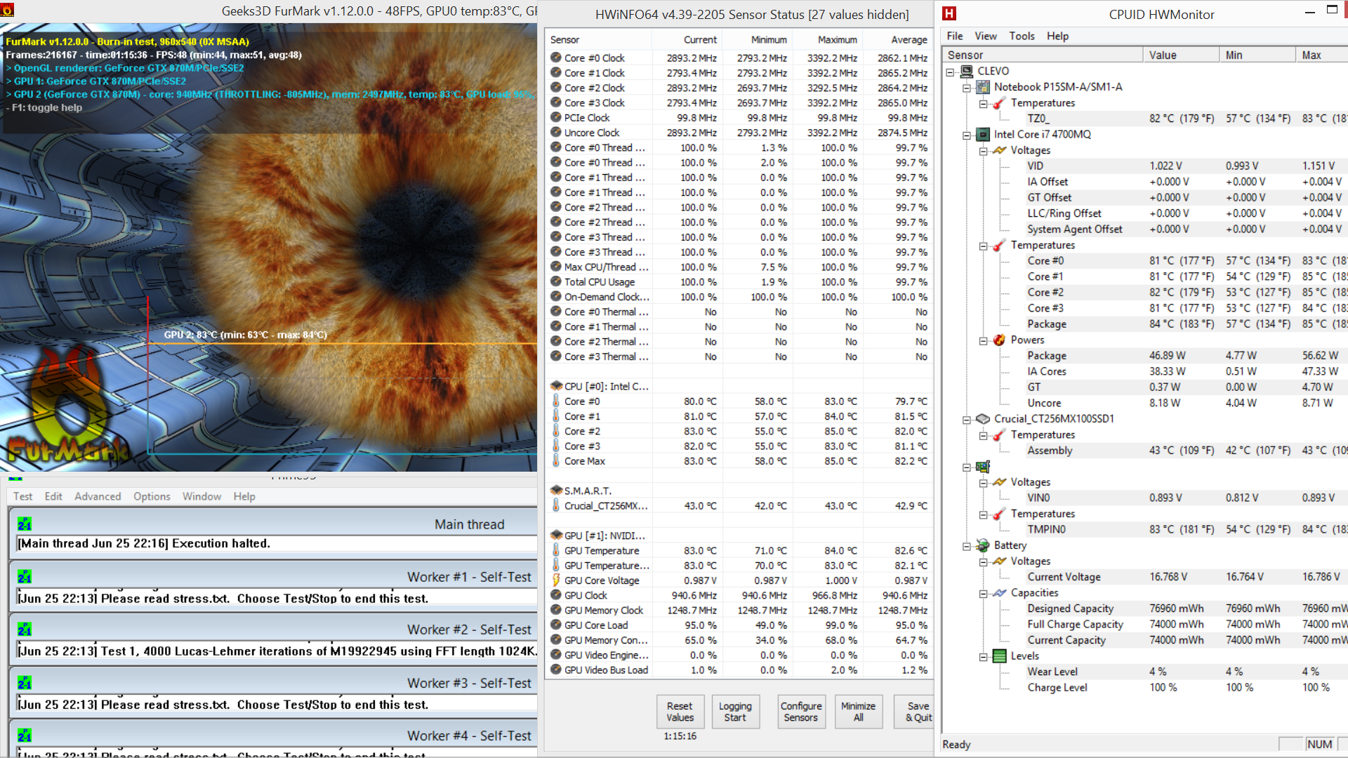
Task: Click the Intel Core i7 4700MQ chip icon
Action: pyautogui.click(x=983, y=134)
